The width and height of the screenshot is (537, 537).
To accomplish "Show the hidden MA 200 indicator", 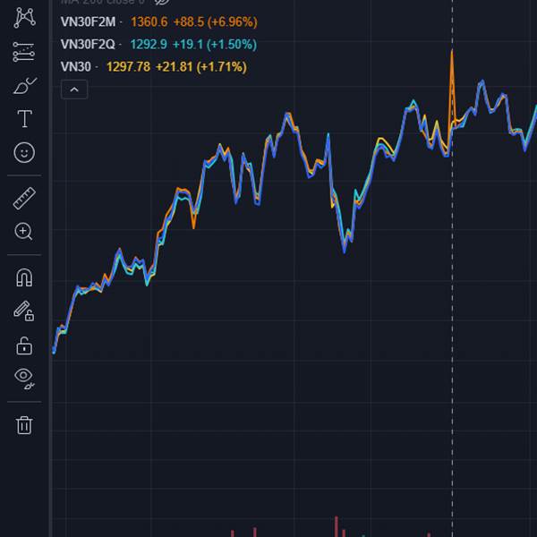I will (x=162, y=3).
